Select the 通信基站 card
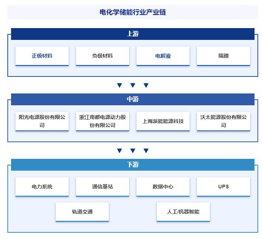The image size is (263, 239). tap(103, 187)
